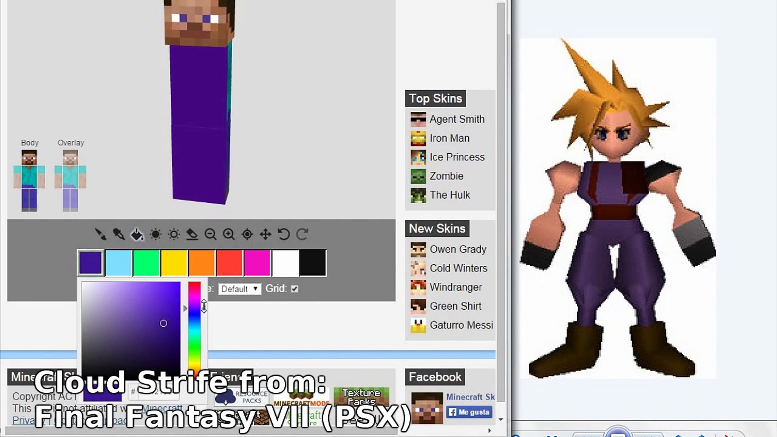
Task: Click the Facebook Me gusta button
Action: pyautogui.click(x=470, y=412)
